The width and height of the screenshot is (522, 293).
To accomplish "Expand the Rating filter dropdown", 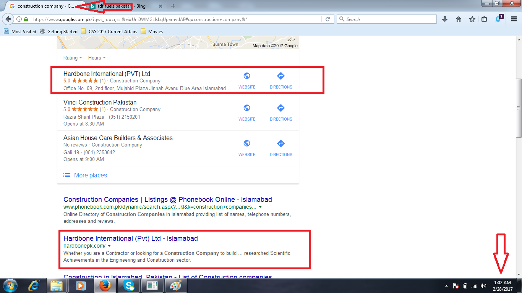I will 73,58.
